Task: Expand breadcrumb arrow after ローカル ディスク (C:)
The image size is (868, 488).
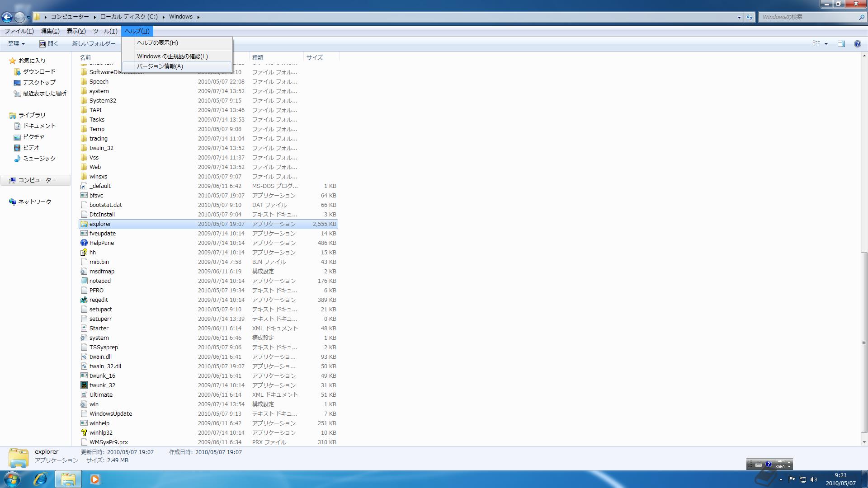Action: [x=163, y=17]
